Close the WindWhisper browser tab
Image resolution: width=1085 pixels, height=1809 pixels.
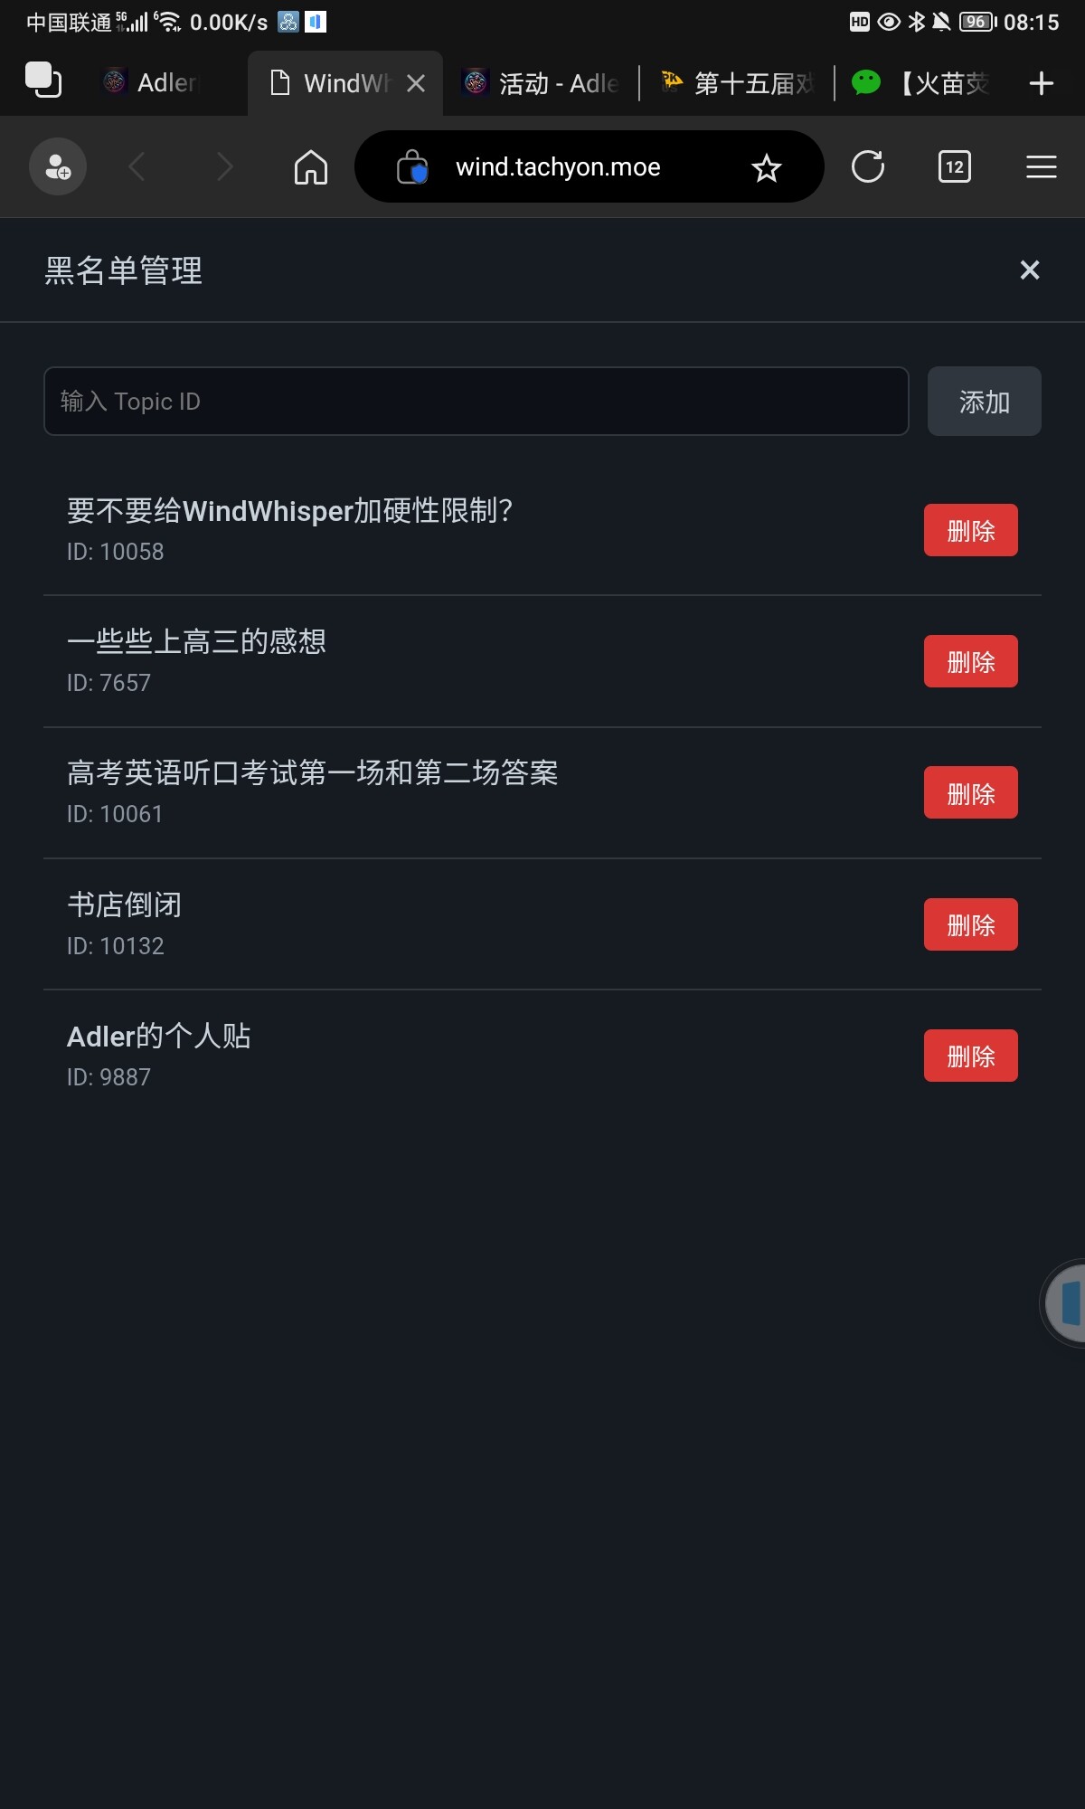click(416, 83)
